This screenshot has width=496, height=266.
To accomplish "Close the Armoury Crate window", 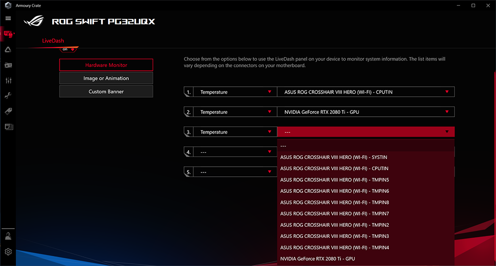I will (488, 5).
